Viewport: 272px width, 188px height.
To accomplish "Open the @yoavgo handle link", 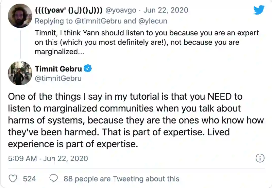I will [x=120, y=10].
